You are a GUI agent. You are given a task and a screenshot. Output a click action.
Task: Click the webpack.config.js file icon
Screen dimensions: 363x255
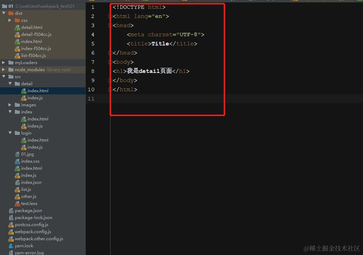pos(11,232)
